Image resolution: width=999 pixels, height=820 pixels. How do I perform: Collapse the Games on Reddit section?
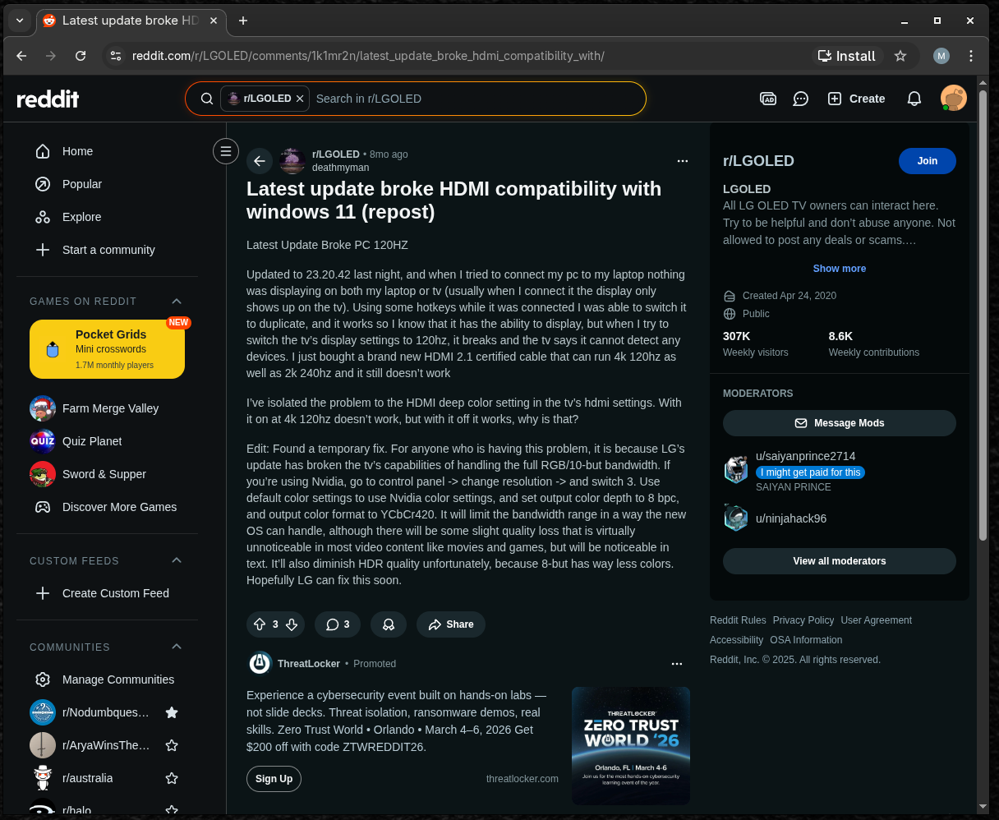coord(176,302)
